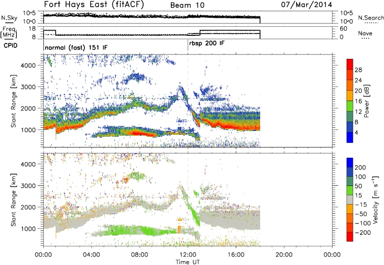Click the '4000' tick on the power panel

28,66
